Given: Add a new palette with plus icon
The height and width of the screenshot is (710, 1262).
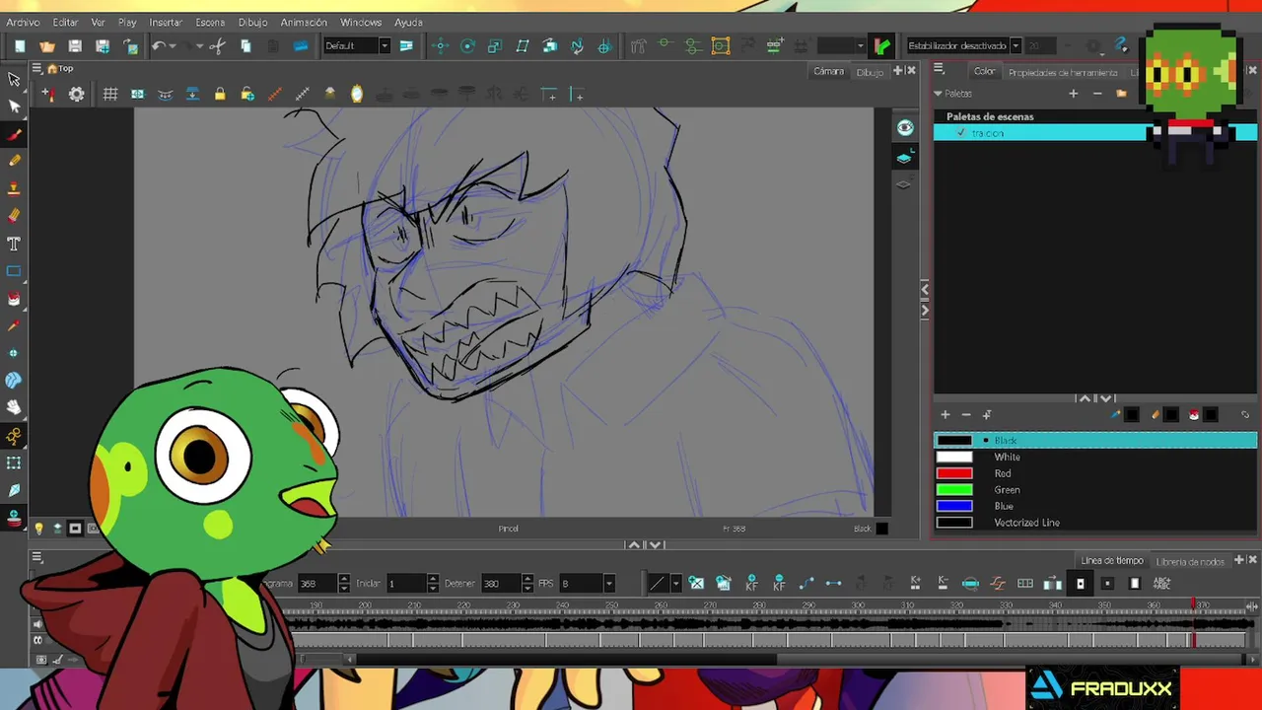Looking at the screenshot, I should pos(1073,94).
